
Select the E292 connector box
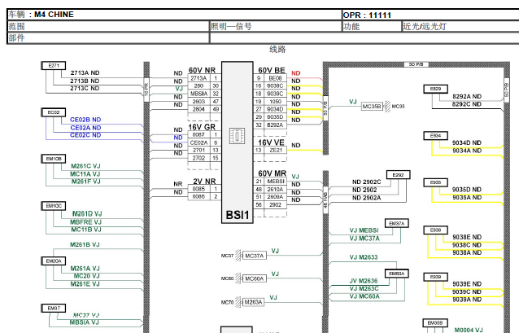398,175
